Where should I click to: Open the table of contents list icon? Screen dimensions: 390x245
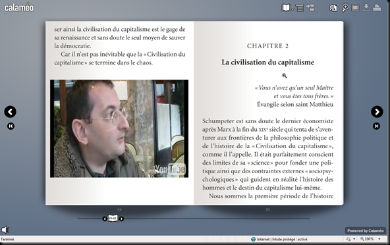[x=300, y=8]
